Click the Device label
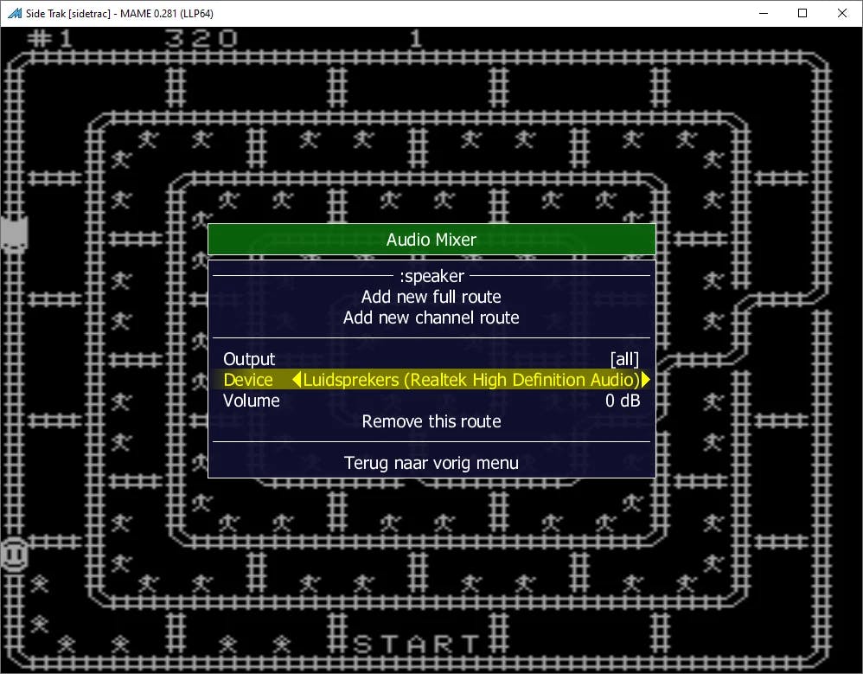Image resolution: width=863 pixels, height=674 pixels. click(248, 380)
